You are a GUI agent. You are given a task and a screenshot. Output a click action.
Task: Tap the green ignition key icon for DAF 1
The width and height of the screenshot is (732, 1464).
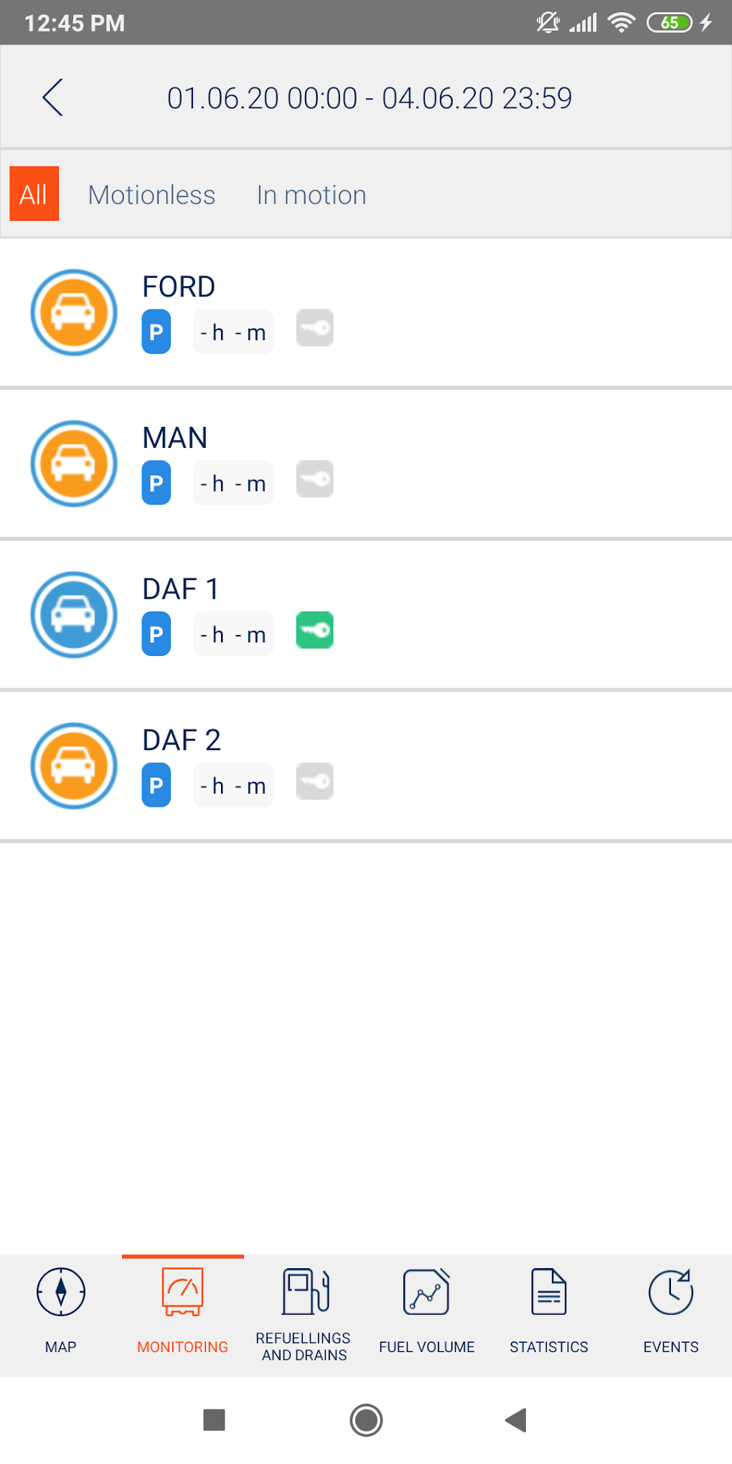(x=314, y=630)
